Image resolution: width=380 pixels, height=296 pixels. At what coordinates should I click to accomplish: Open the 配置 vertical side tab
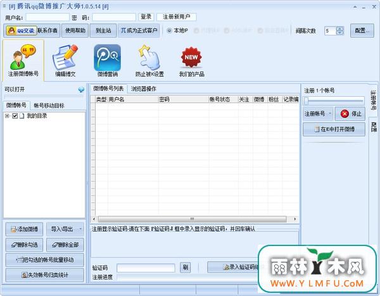click(x=374, y=127)
